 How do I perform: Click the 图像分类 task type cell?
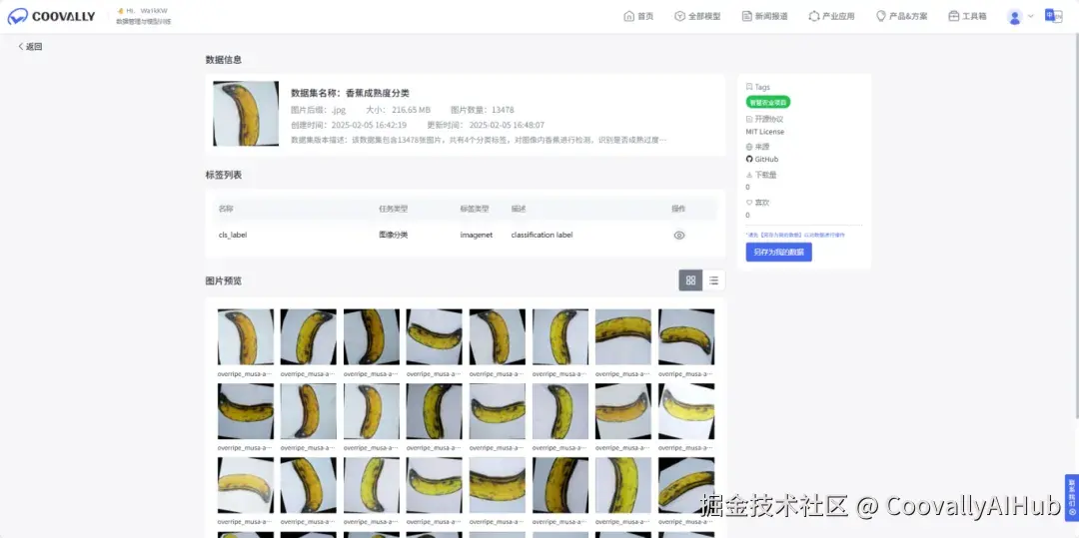tap(393, 235)
